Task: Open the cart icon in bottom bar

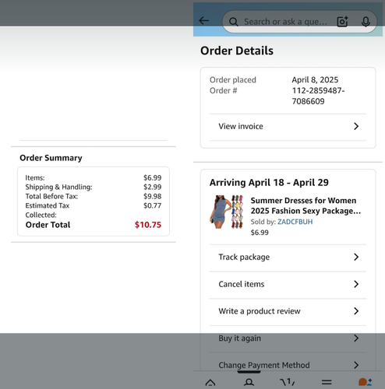Action: (288, 382)
